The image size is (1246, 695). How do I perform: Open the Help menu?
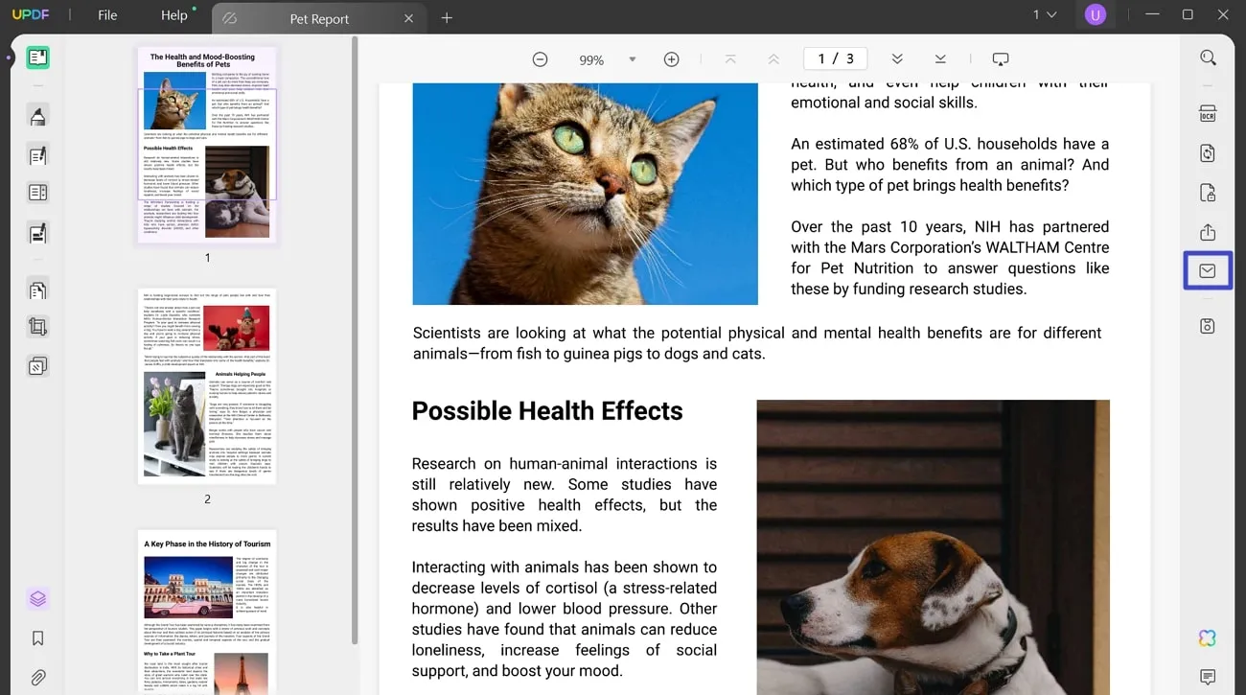click(x=174, y=15)
